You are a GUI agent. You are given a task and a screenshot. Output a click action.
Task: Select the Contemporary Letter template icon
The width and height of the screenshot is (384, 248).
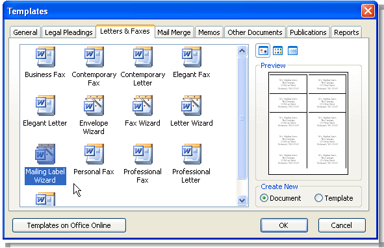click(x=143, y=56)
